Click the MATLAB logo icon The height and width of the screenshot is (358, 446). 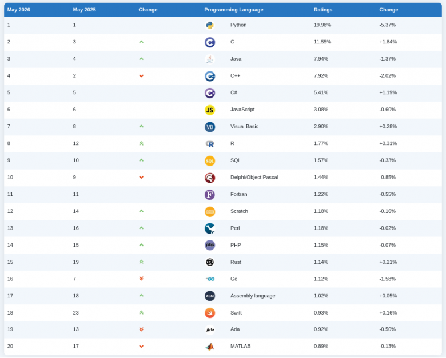click(x=210, y=347)
